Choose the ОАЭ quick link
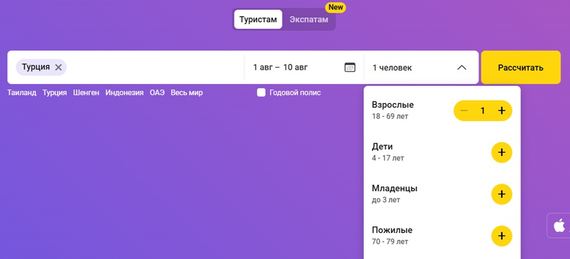This screenshot has height=259, width=570. click(x=157, y=93)
